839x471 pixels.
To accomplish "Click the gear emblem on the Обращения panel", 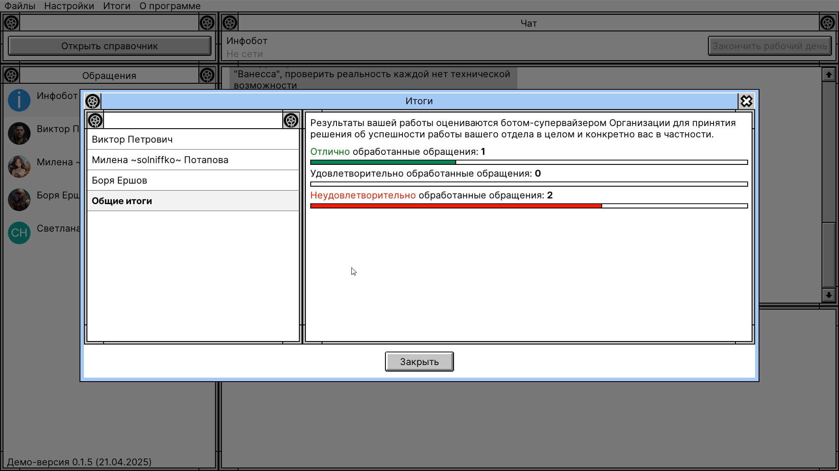I will coord(12,75).
